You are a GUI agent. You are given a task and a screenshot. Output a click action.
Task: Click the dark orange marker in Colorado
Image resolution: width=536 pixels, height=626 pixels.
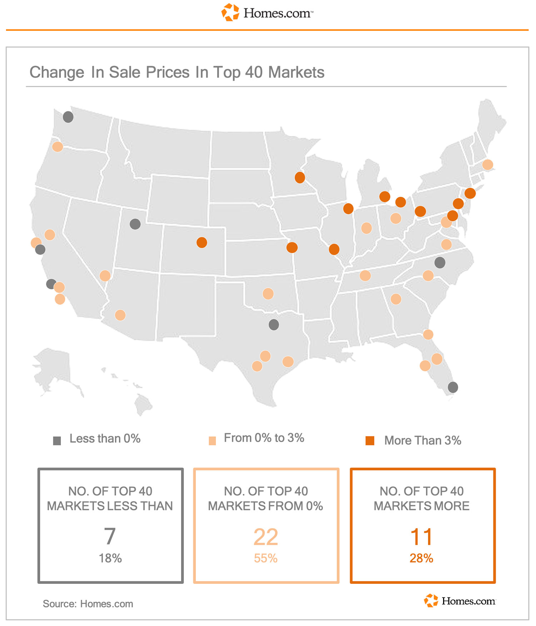click(x=202, y=242)
